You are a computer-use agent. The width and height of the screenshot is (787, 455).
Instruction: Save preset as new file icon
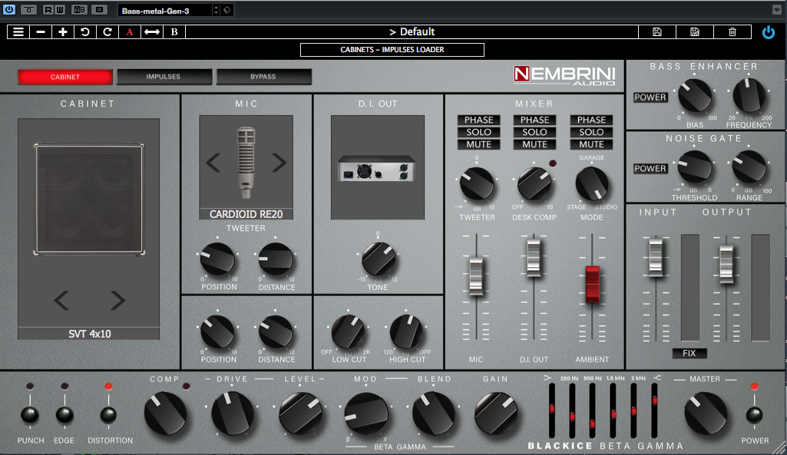coord(695,31)
